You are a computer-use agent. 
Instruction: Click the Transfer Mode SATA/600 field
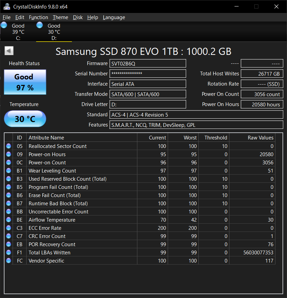coord(148,94)
